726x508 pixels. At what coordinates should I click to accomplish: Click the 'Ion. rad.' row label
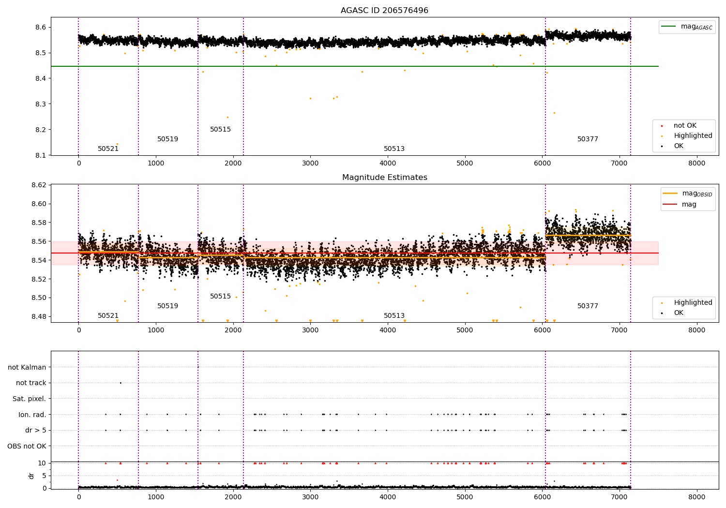click(x=32, y=415)
